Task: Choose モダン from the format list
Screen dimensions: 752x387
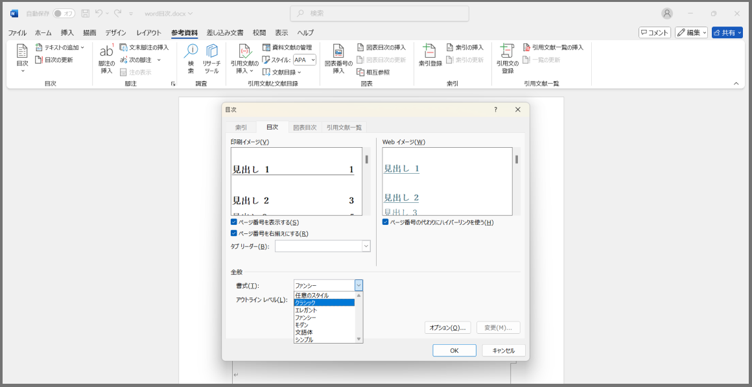Action: [x=324, y=325]
